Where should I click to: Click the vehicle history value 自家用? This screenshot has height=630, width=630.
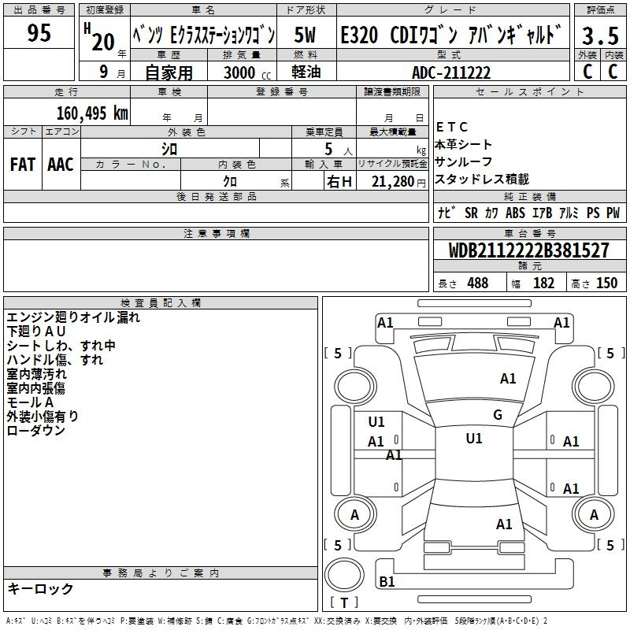[169, 72]
